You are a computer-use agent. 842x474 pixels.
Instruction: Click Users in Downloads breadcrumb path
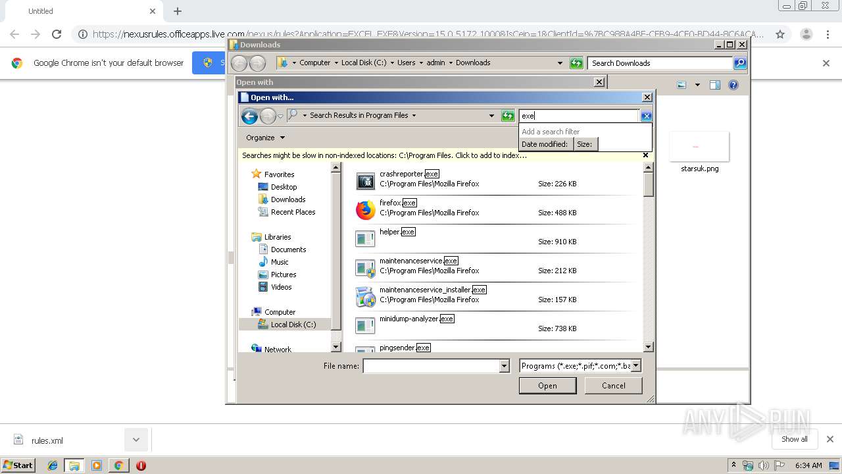[406, 63]
